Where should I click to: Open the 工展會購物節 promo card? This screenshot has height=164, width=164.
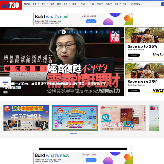[x=75, y=118]
